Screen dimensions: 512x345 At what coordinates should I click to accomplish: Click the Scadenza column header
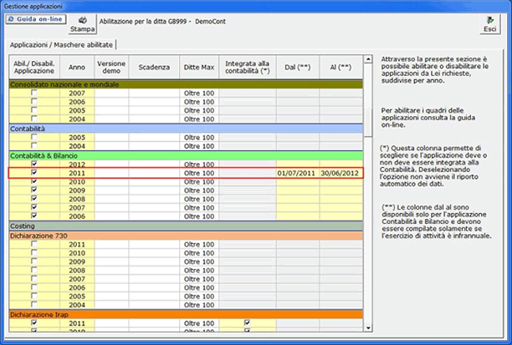pyautogui.click(x=154, y=67)
